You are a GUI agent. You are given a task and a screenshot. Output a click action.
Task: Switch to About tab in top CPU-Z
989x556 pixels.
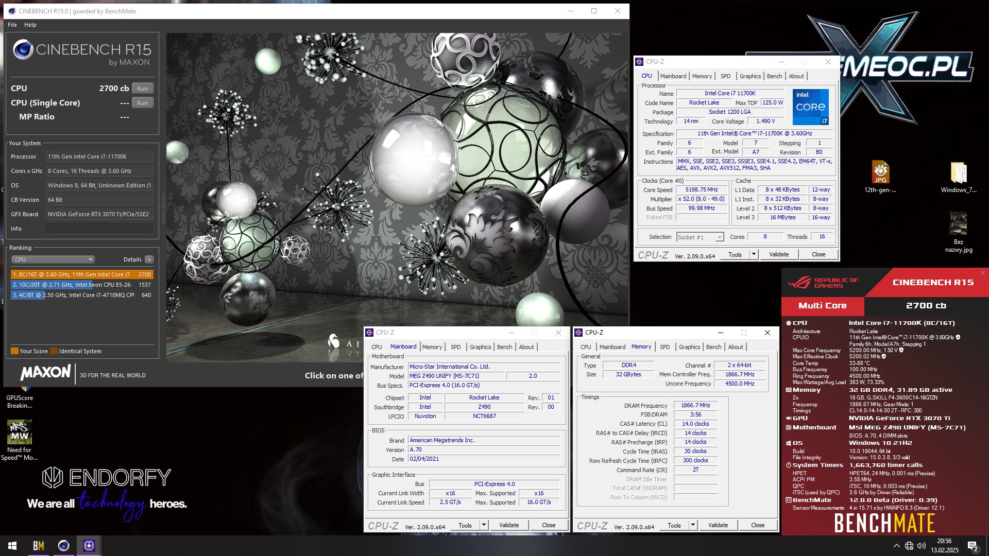coord(796,76)
